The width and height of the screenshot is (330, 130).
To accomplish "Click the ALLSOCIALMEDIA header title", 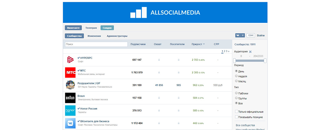I will tap(175, 13).
